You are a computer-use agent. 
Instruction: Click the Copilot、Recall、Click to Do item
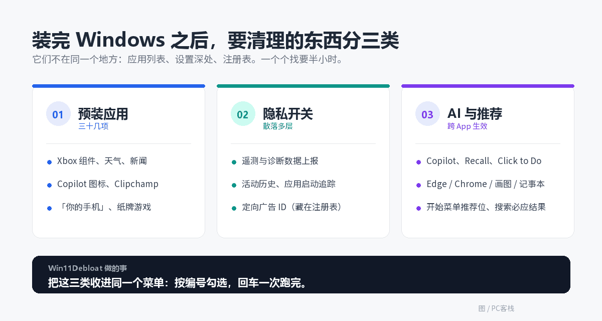(484, 161)
